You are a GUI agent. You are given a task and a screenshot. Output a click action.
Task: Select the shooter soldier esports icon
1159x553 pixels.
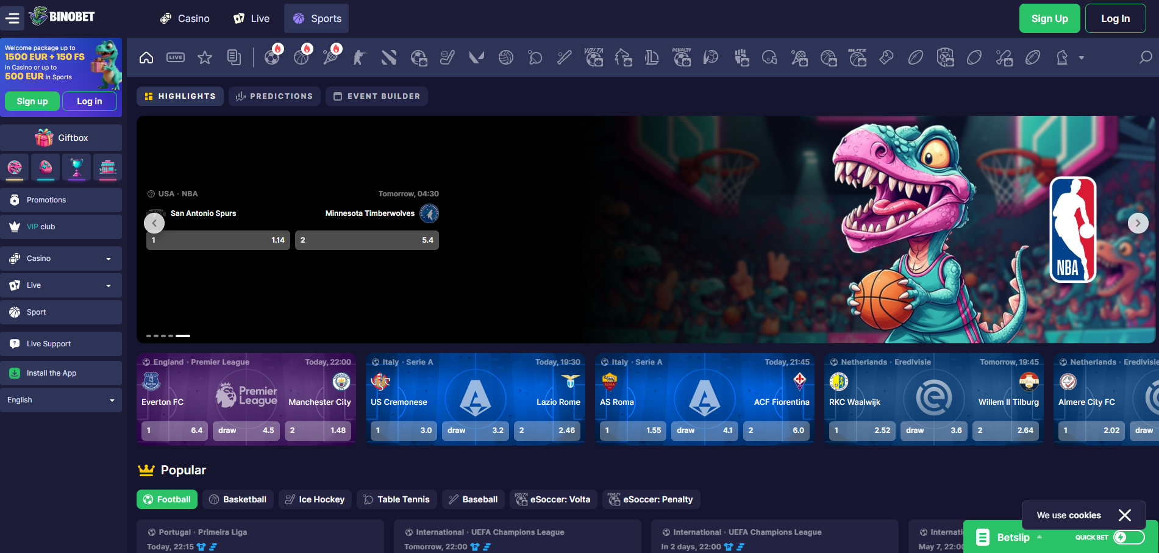pos(360,58)
